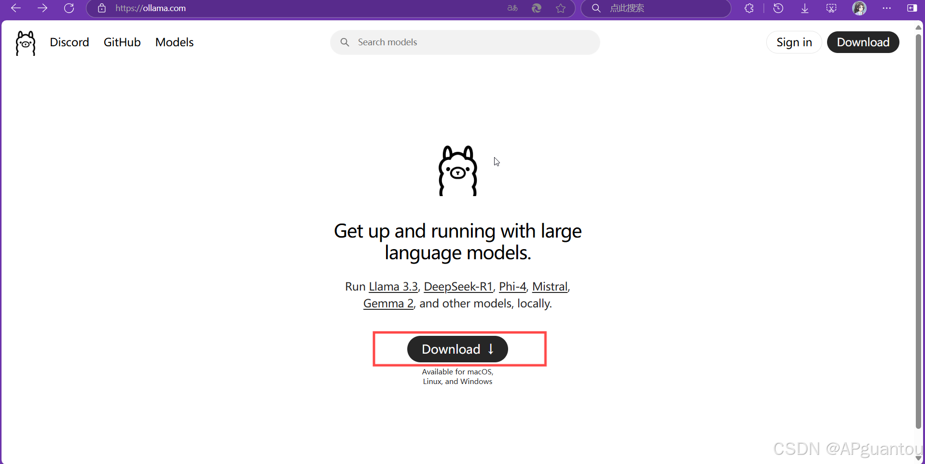Click the Edge swirl icon in address bar
Screen dimensions: 925x464
click(537, 8)
